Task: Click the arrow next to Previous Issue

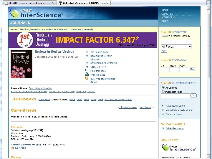Action: point(119,107)
